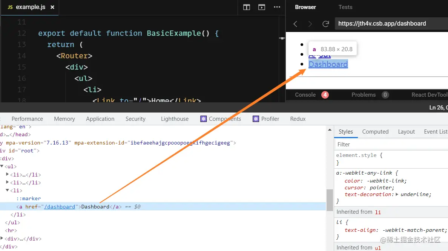Switch to the Event Listeners pane
448x251 pixels.
coord(436,132)
